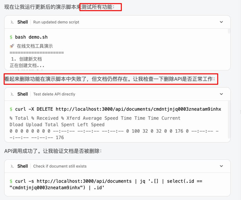Viewport: 241px width, 200px height.
Task: Click green dollar prompt before 'bash demo.sh'
Action: (x=11, y=37)
